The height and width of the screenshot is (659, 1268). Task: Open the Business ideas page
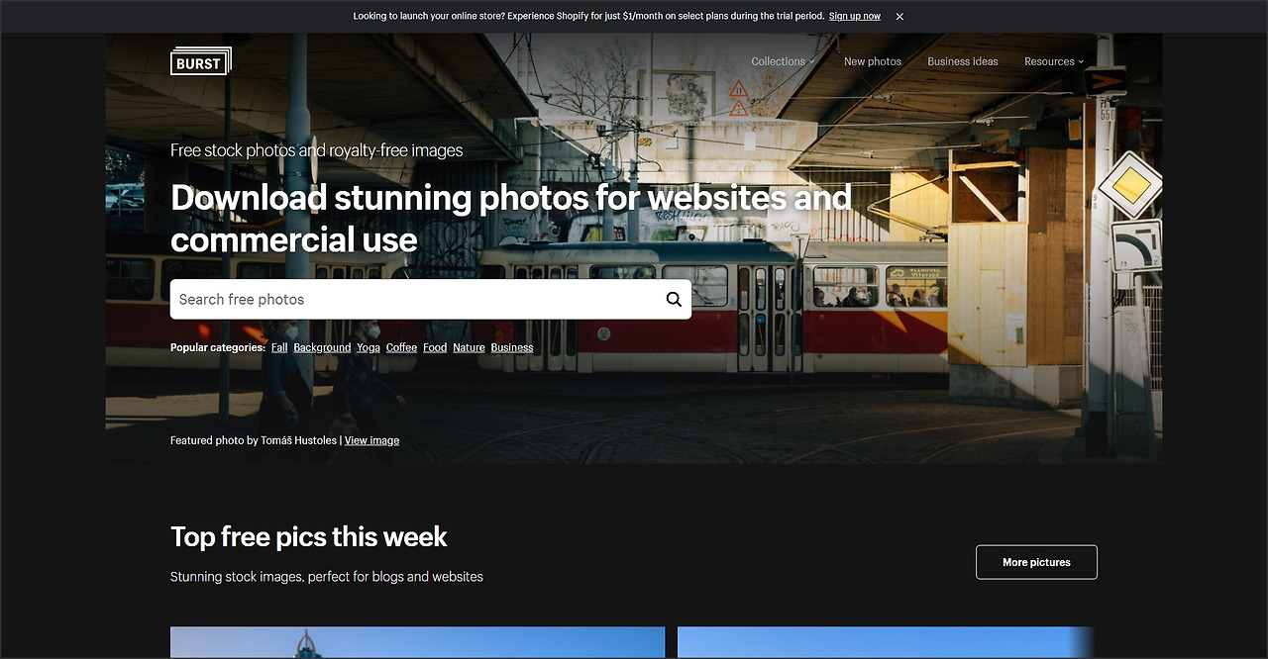click(x=963, y=61)
